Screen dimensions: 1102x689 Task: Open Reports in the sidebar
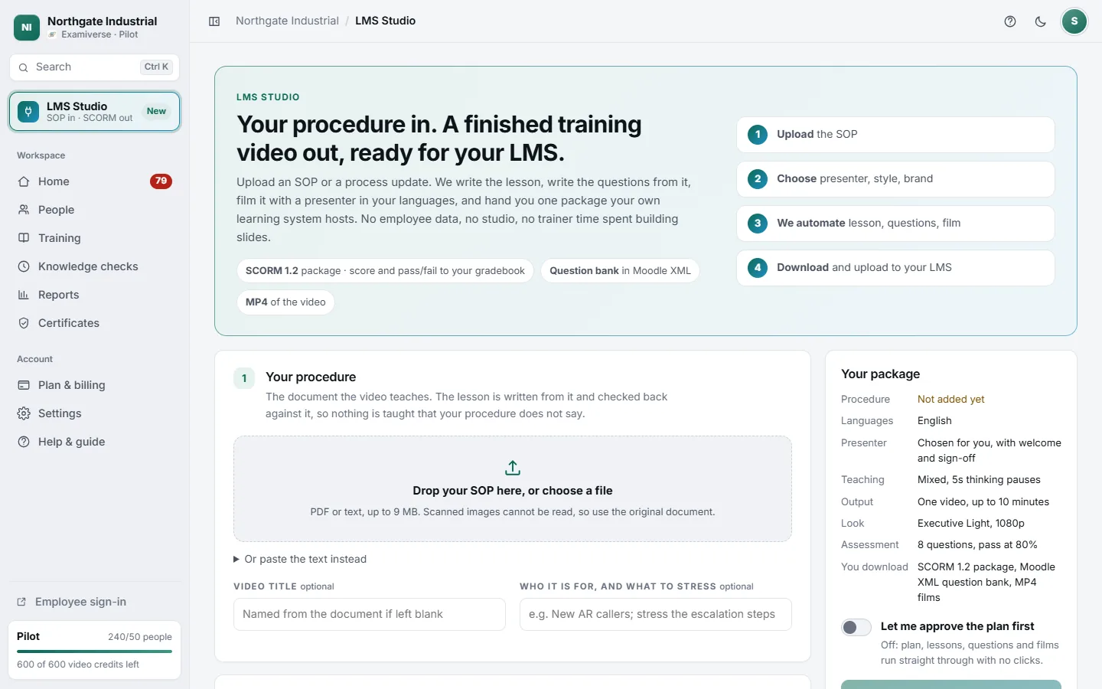click(x=95, y=295)
